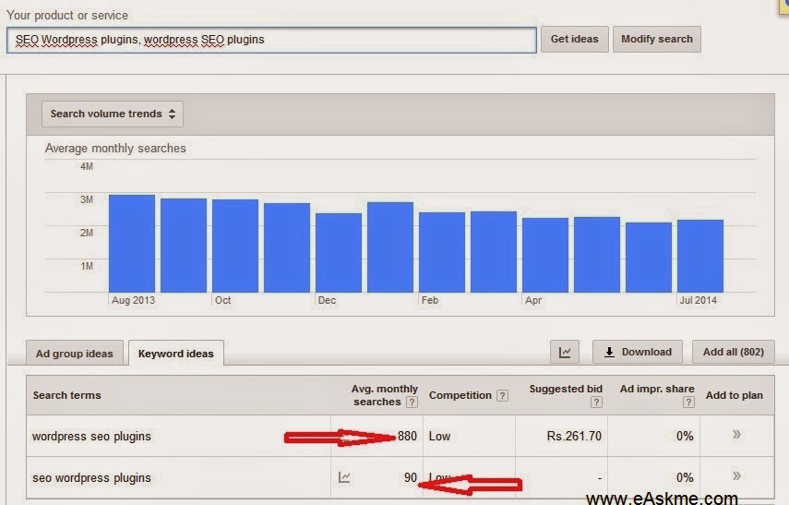Viewport: 789px width, 505px height.
Task: Click Add all (802) button
Action: tap(733, 352)
